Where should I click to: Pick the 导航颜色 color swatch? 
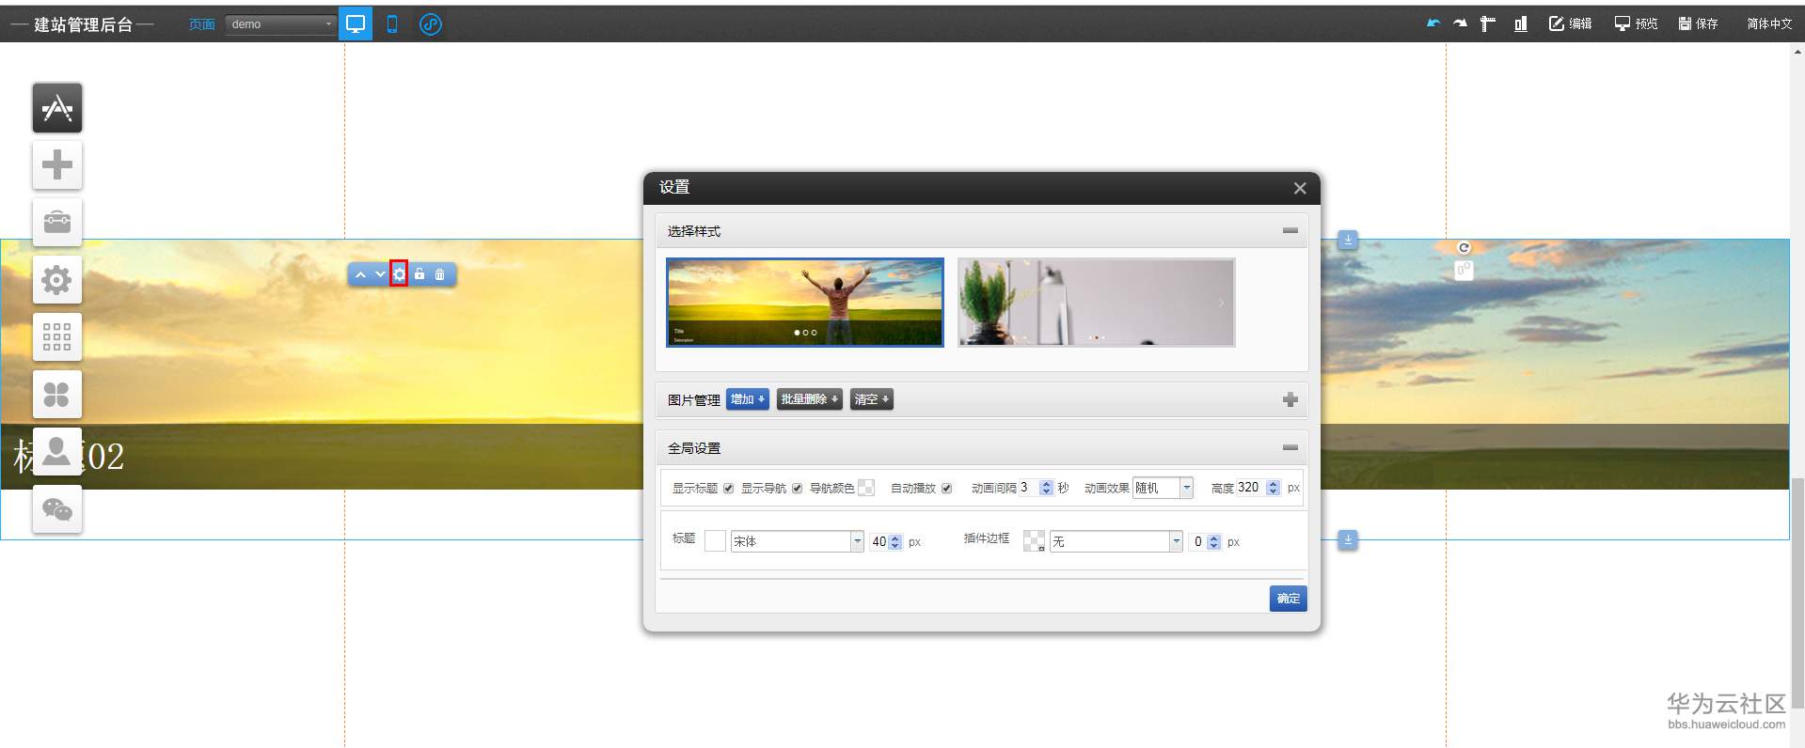[x=866, y=488]
